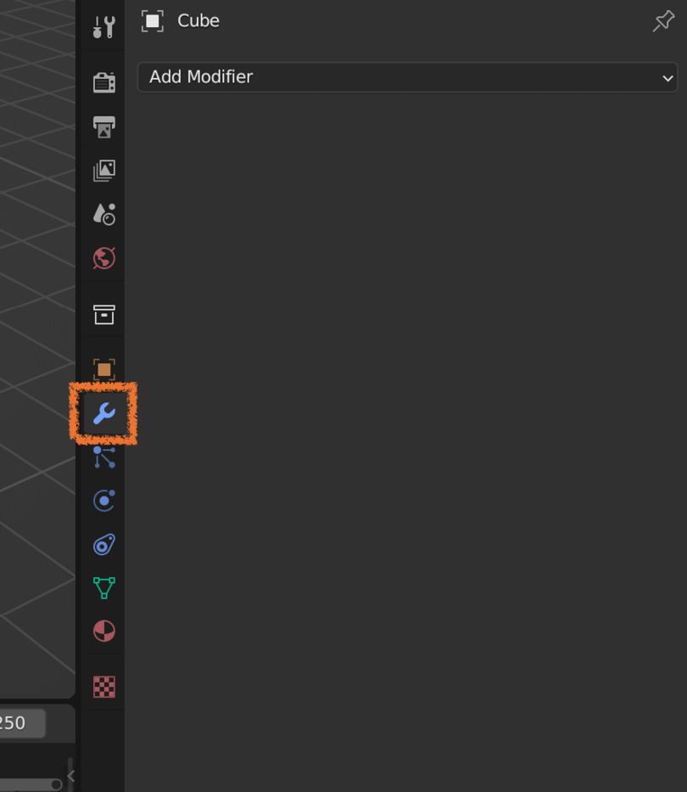
Task: Open the Particles properties icon
Action: pos(104,457)
